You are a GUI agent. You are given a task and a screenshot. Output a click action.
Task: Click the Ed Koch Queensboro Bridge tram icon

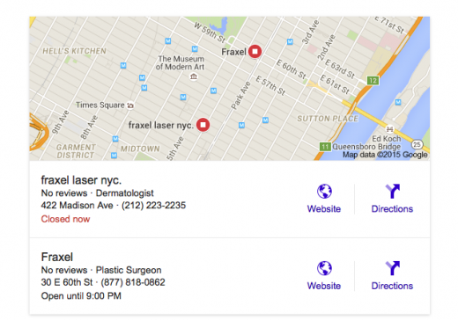click(x=389, y=129)
